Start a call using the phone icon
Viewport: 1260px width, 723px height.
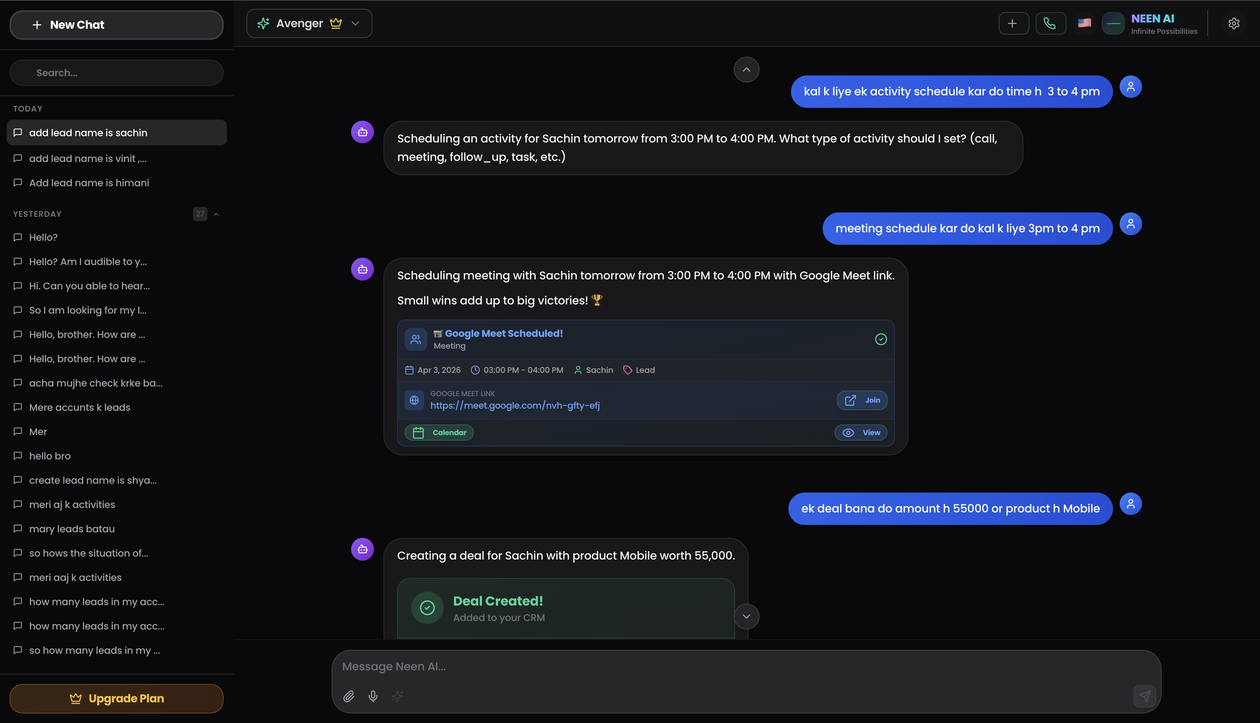1050,23
